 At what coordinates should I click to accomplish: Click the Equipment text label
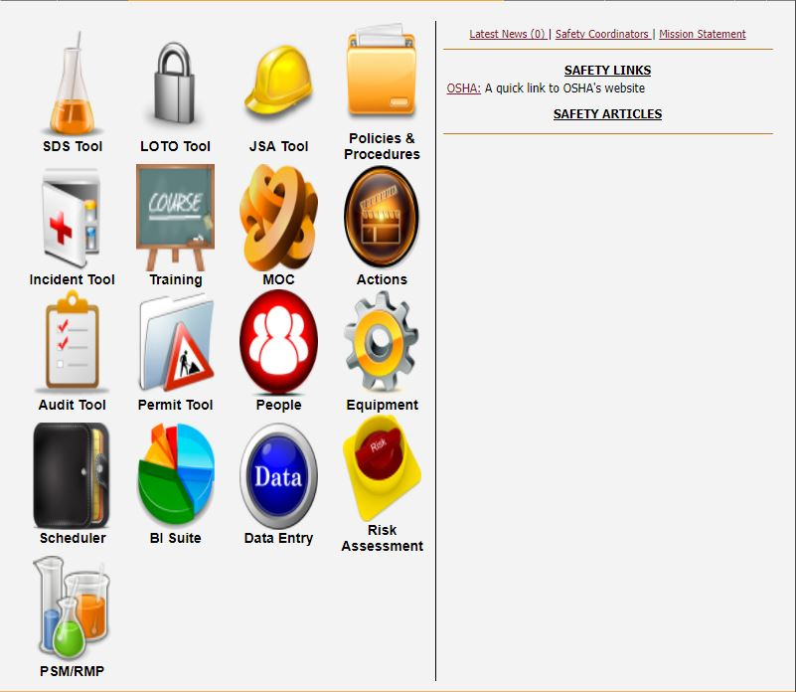tap(382, 405)
